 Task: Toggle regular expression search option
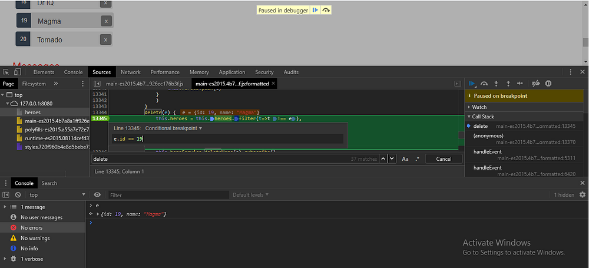click(x=417, y=159)
